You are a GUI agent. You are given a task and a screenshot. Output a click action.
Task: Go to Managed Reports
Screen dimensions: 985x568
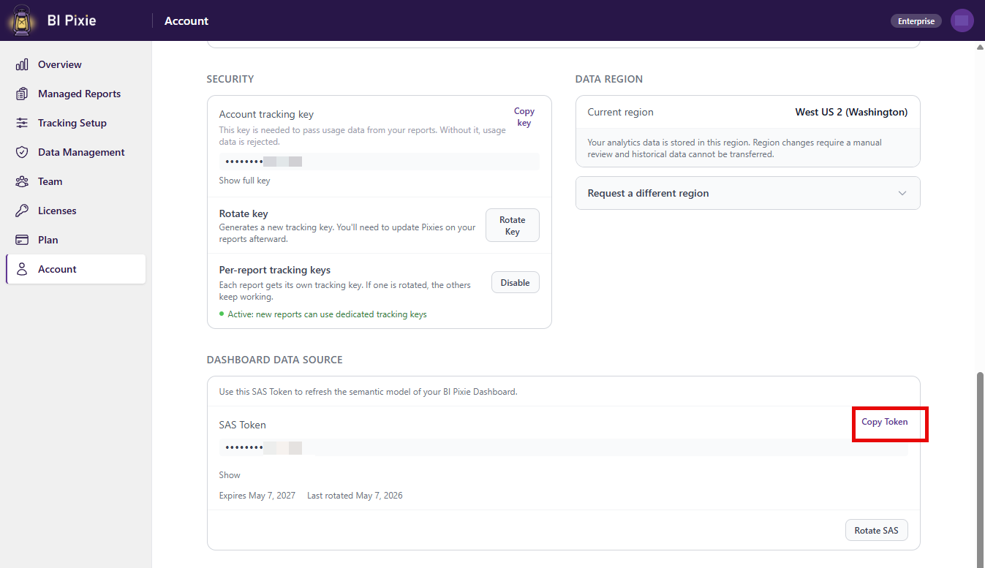[x=76, y=94]
